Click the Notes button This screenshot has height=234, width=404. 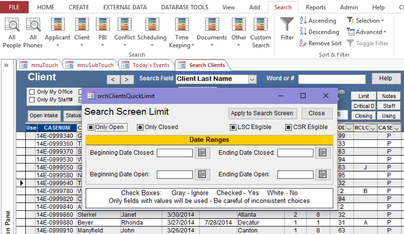pos(388,96)
